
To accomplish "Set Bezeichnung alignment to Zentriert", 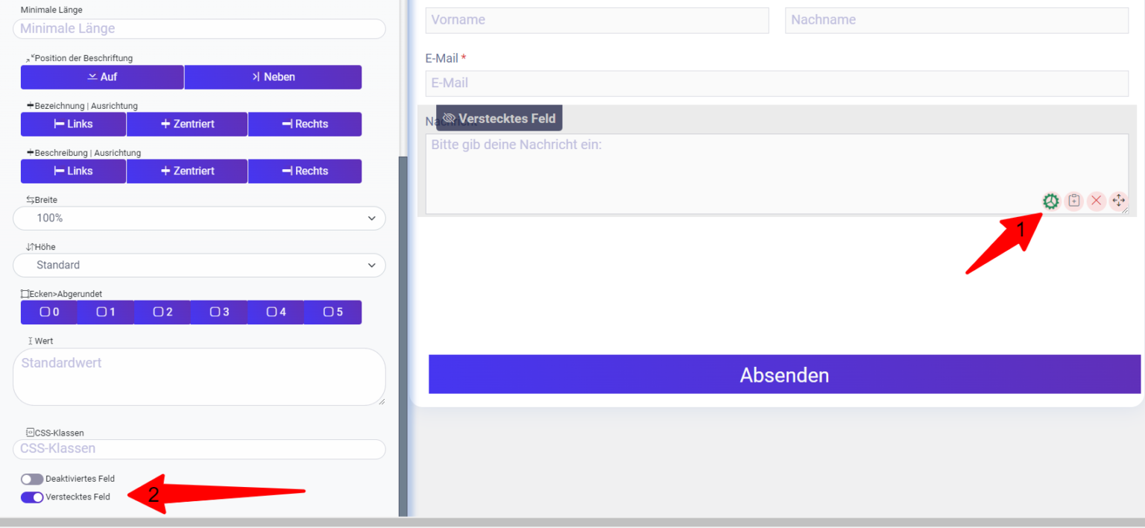I will [x=186, y=124].
